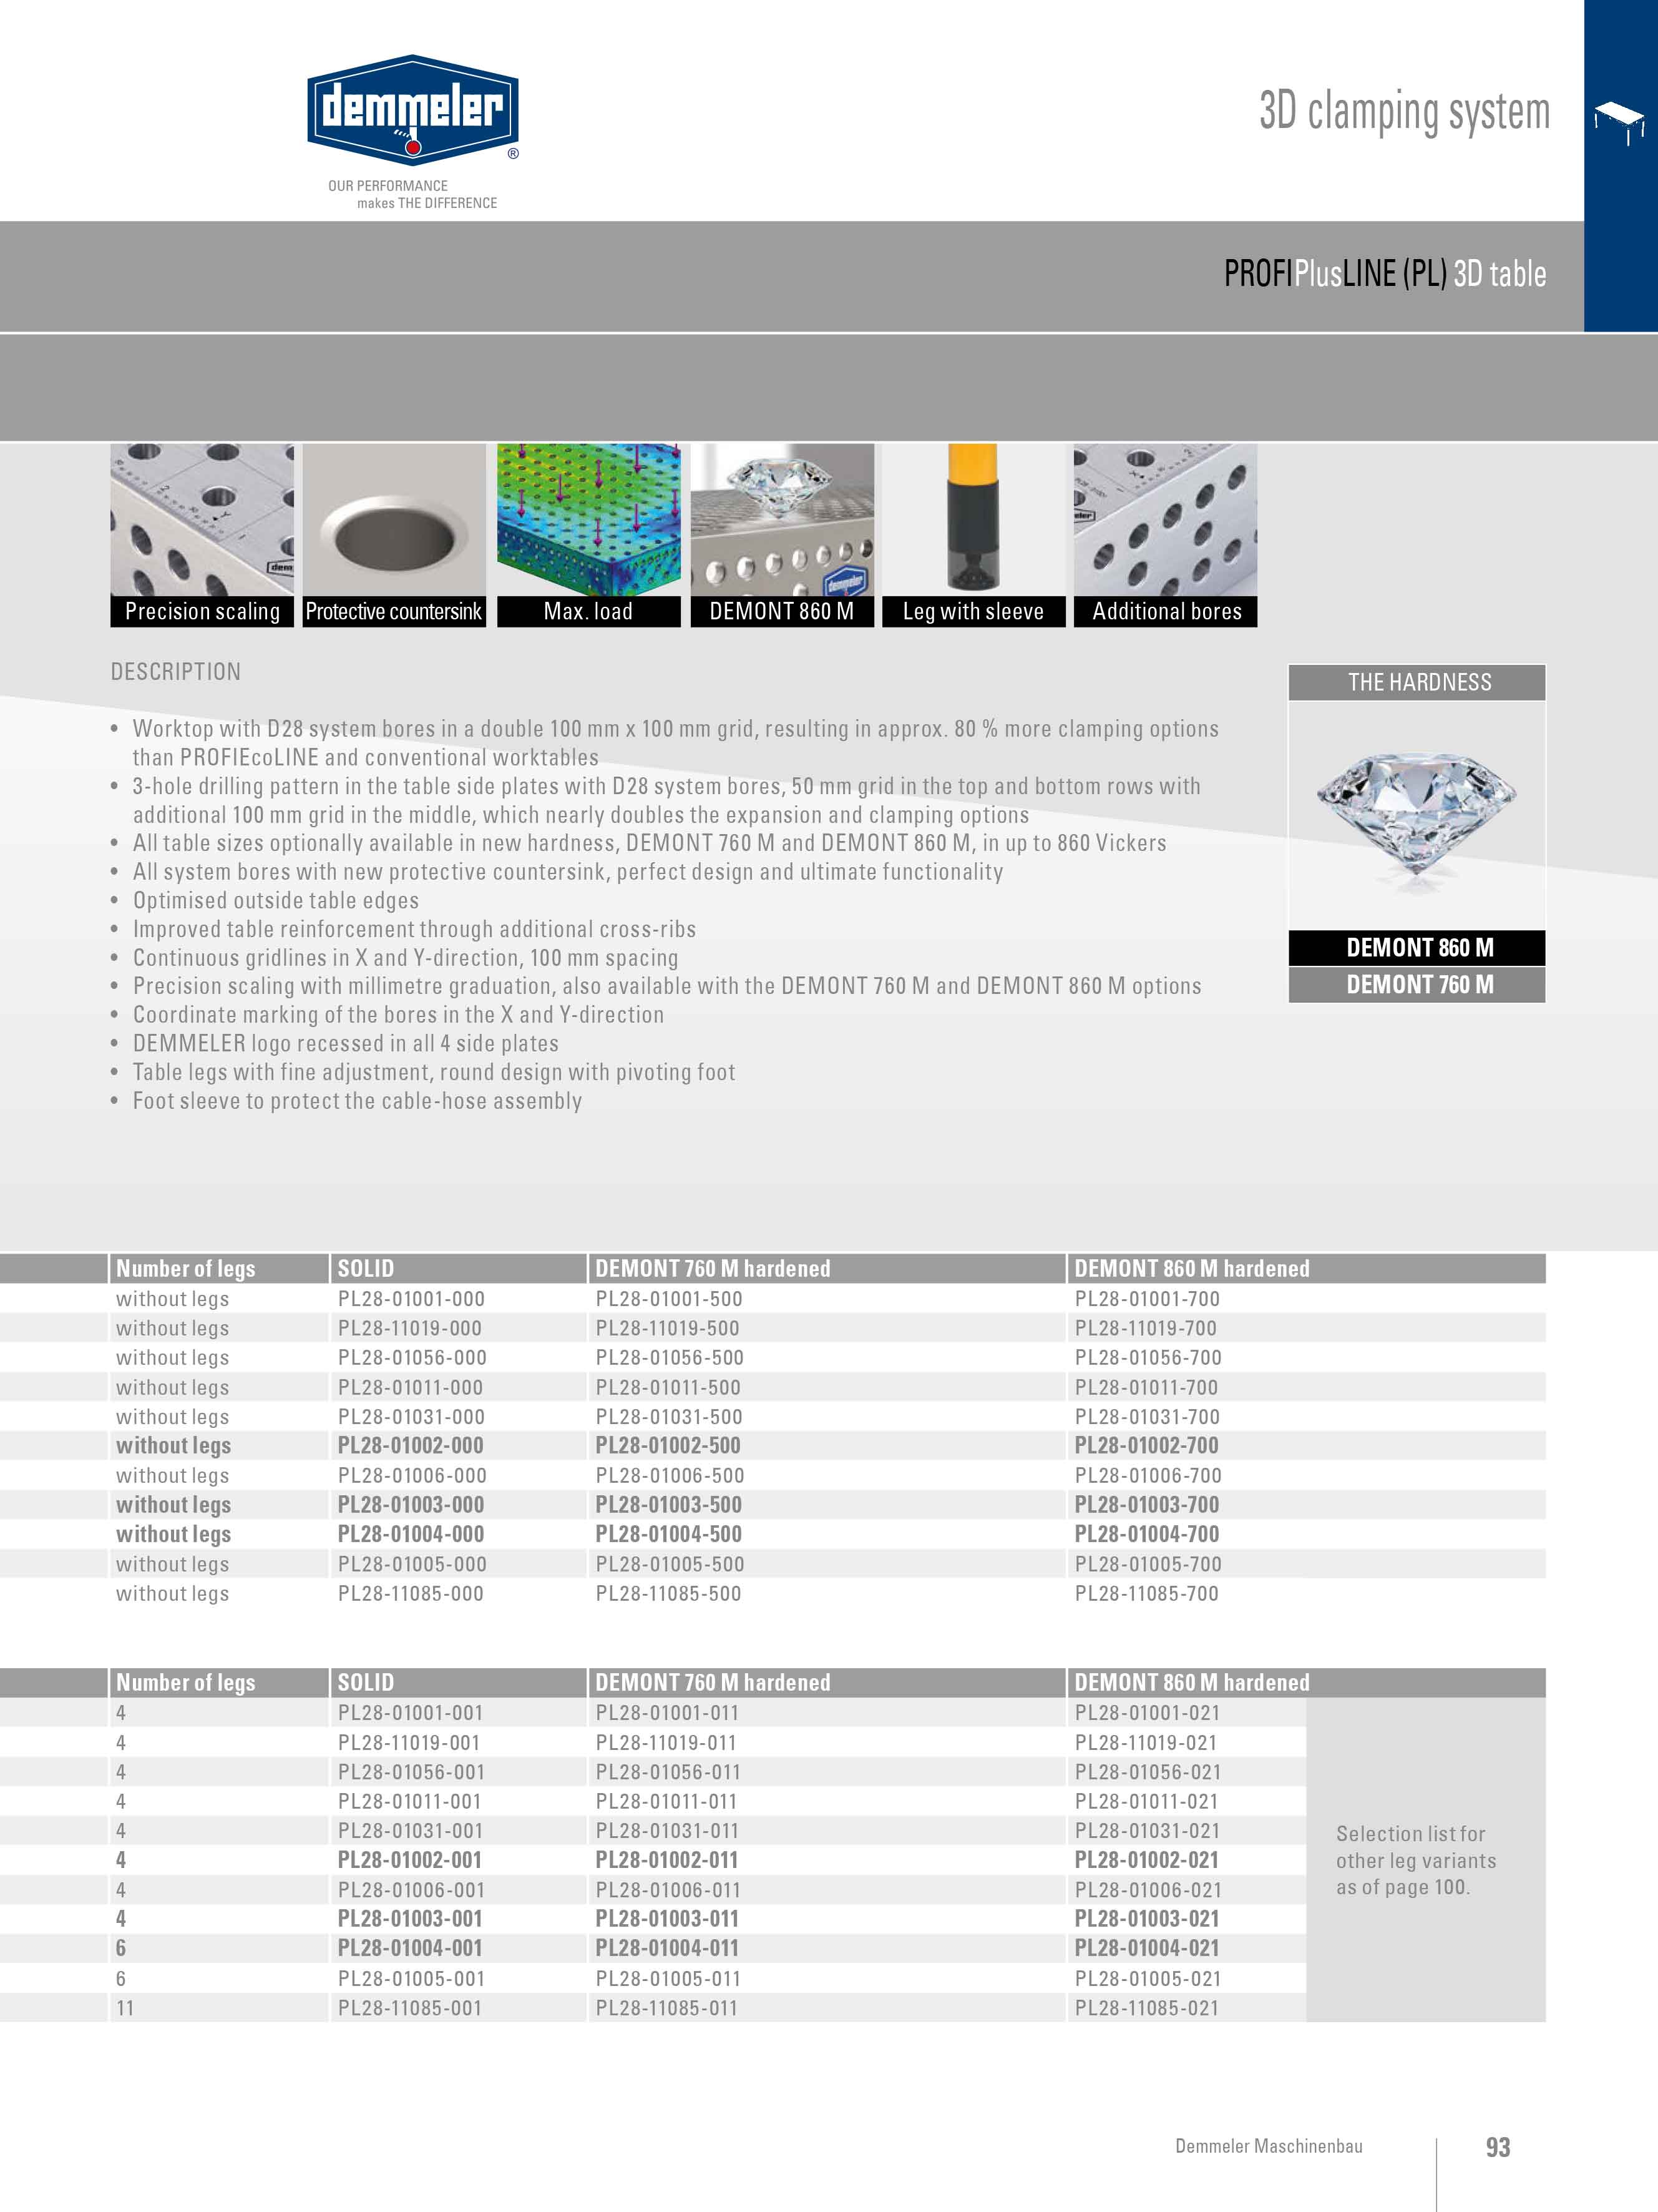Select part number PL28-01056-700
Viewport: 1658px width, 2212px height.
pyautogui.click(x=1148, y=1357)
